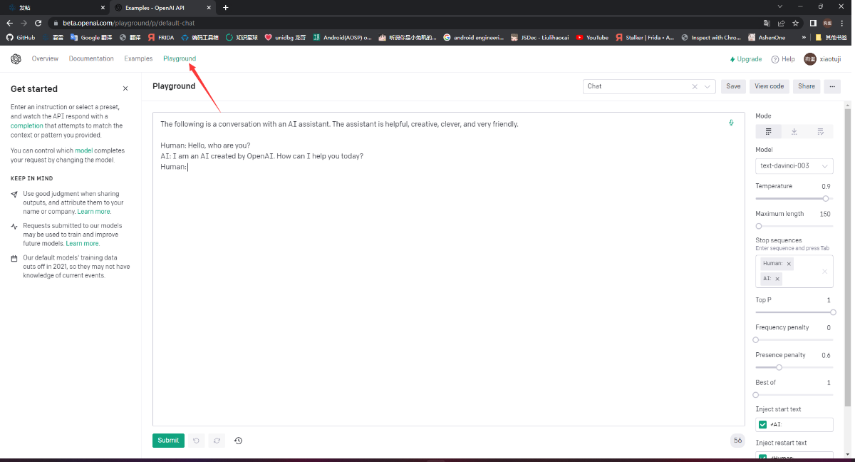Open the history icon beside regenerate
This screenshot has width=855, height=462.
238,441
